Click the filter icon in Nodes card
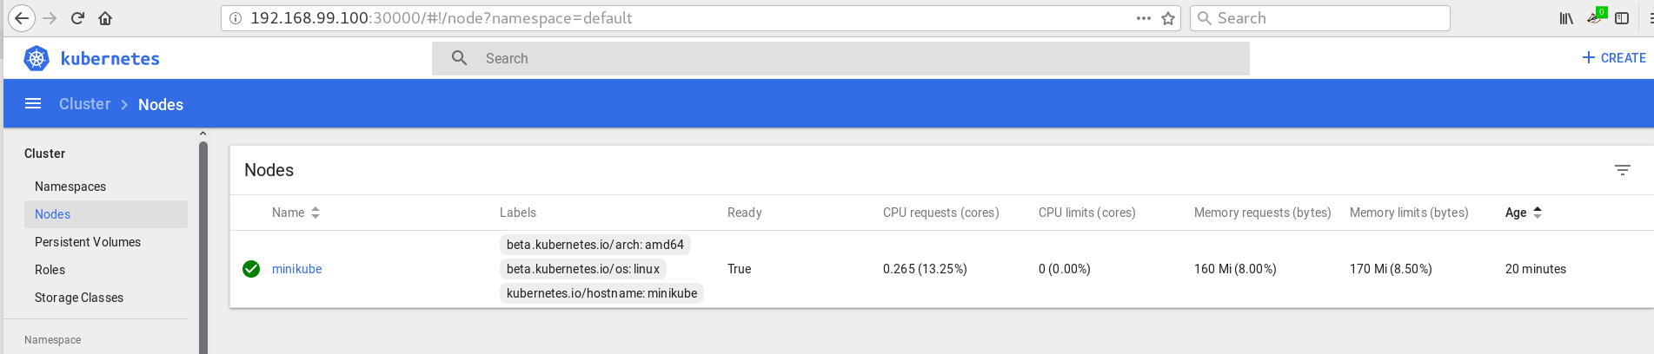The height and width of the screenshot is (354, 1654). coord(1622,170)
